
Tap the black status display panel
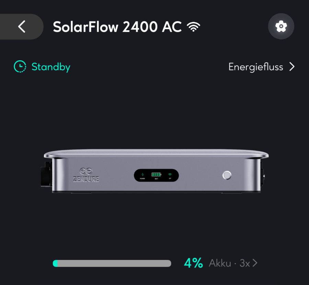(x=156, y=175)
